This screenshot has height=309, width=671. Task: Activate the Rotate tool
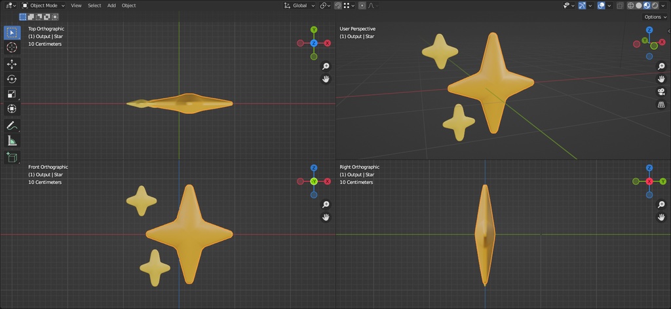tap(12, 79)
